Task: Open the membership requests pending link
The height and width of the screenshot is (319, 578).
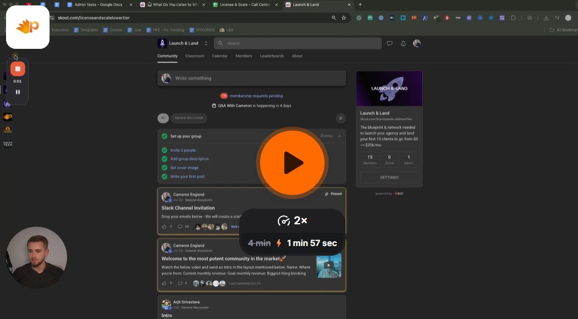Action: coord(256,96)
